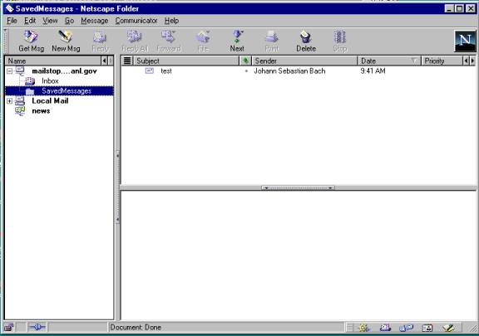
Task: Open the Go menu
Action: (69, 21)
